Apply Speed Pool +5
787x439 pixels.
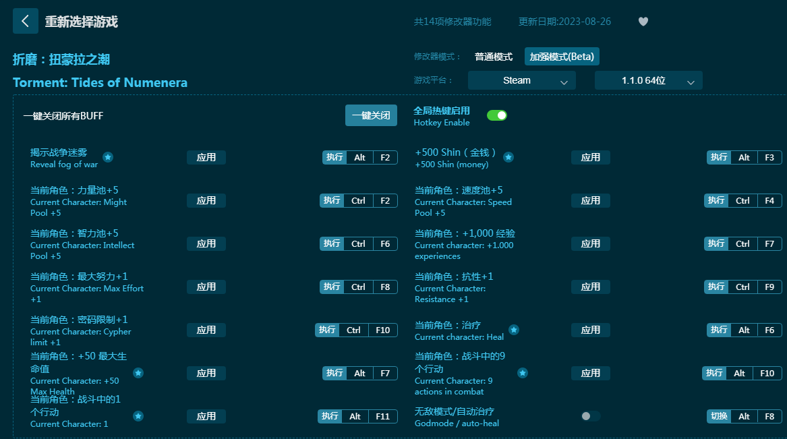click(591, 201)
